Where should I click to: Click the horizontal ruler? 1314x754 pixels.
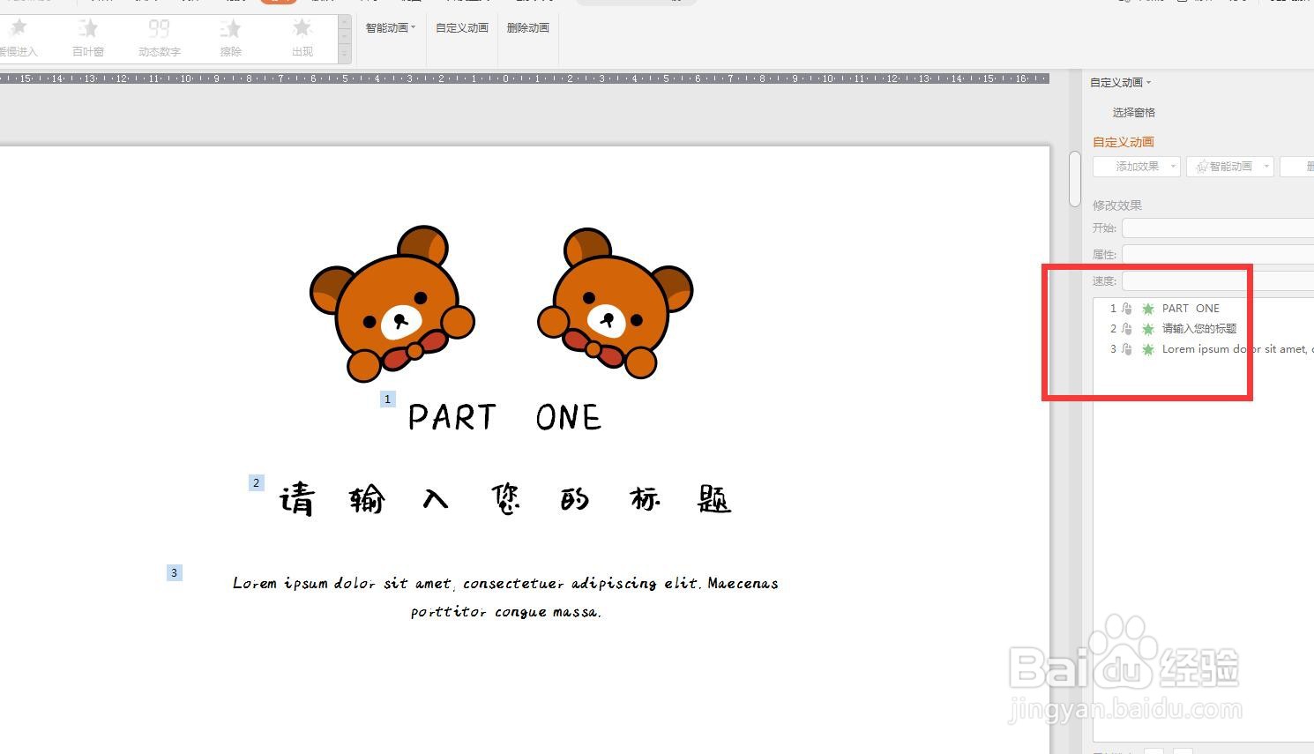(524, 78)
